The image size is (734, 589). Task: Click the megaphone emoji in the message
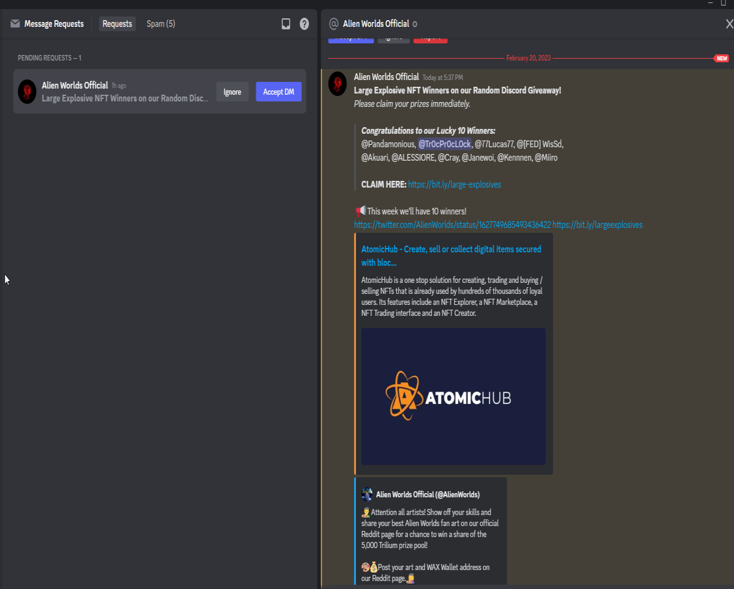(x=360, y=211)
